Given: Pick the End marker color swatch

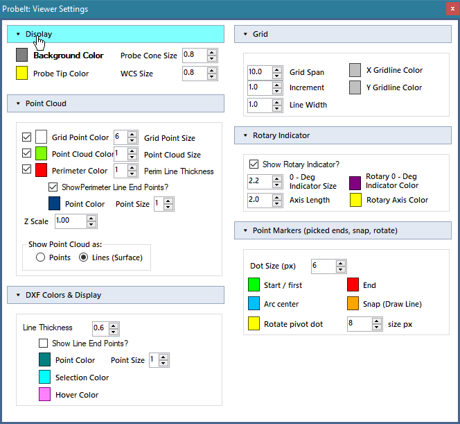Looking at the screenshot, I should (353, 285).
